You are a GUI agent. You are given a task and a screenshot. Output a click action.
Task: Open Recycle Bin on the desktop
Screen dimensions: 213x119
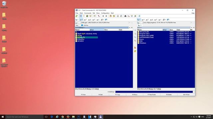coord(4,5)
